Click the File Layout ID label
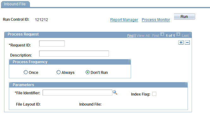Screen dimensions: 210x116 (x=28, y=104)
